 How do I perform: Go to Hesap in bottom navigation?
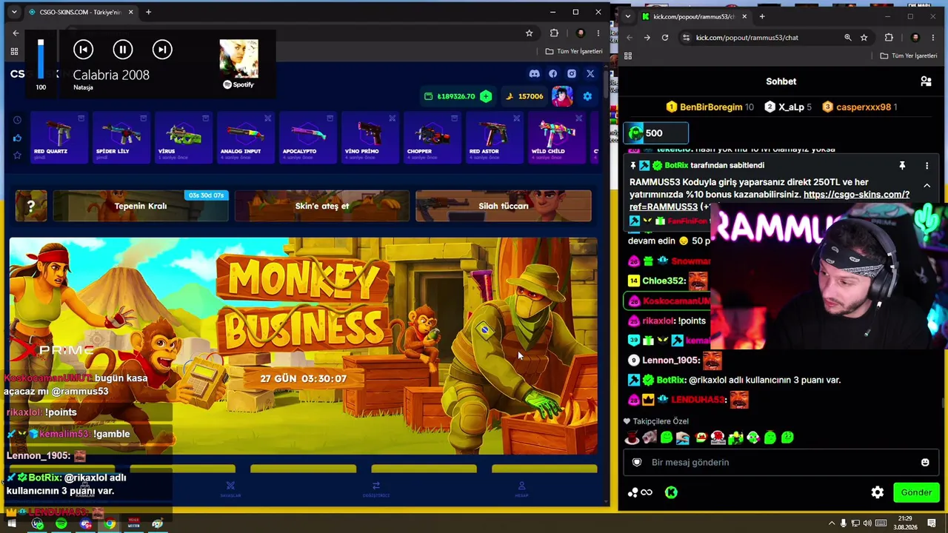(521, 489)
